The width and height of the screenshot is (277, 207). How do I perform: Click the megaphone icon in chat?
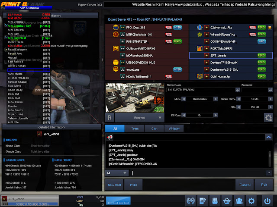(110, 137)
